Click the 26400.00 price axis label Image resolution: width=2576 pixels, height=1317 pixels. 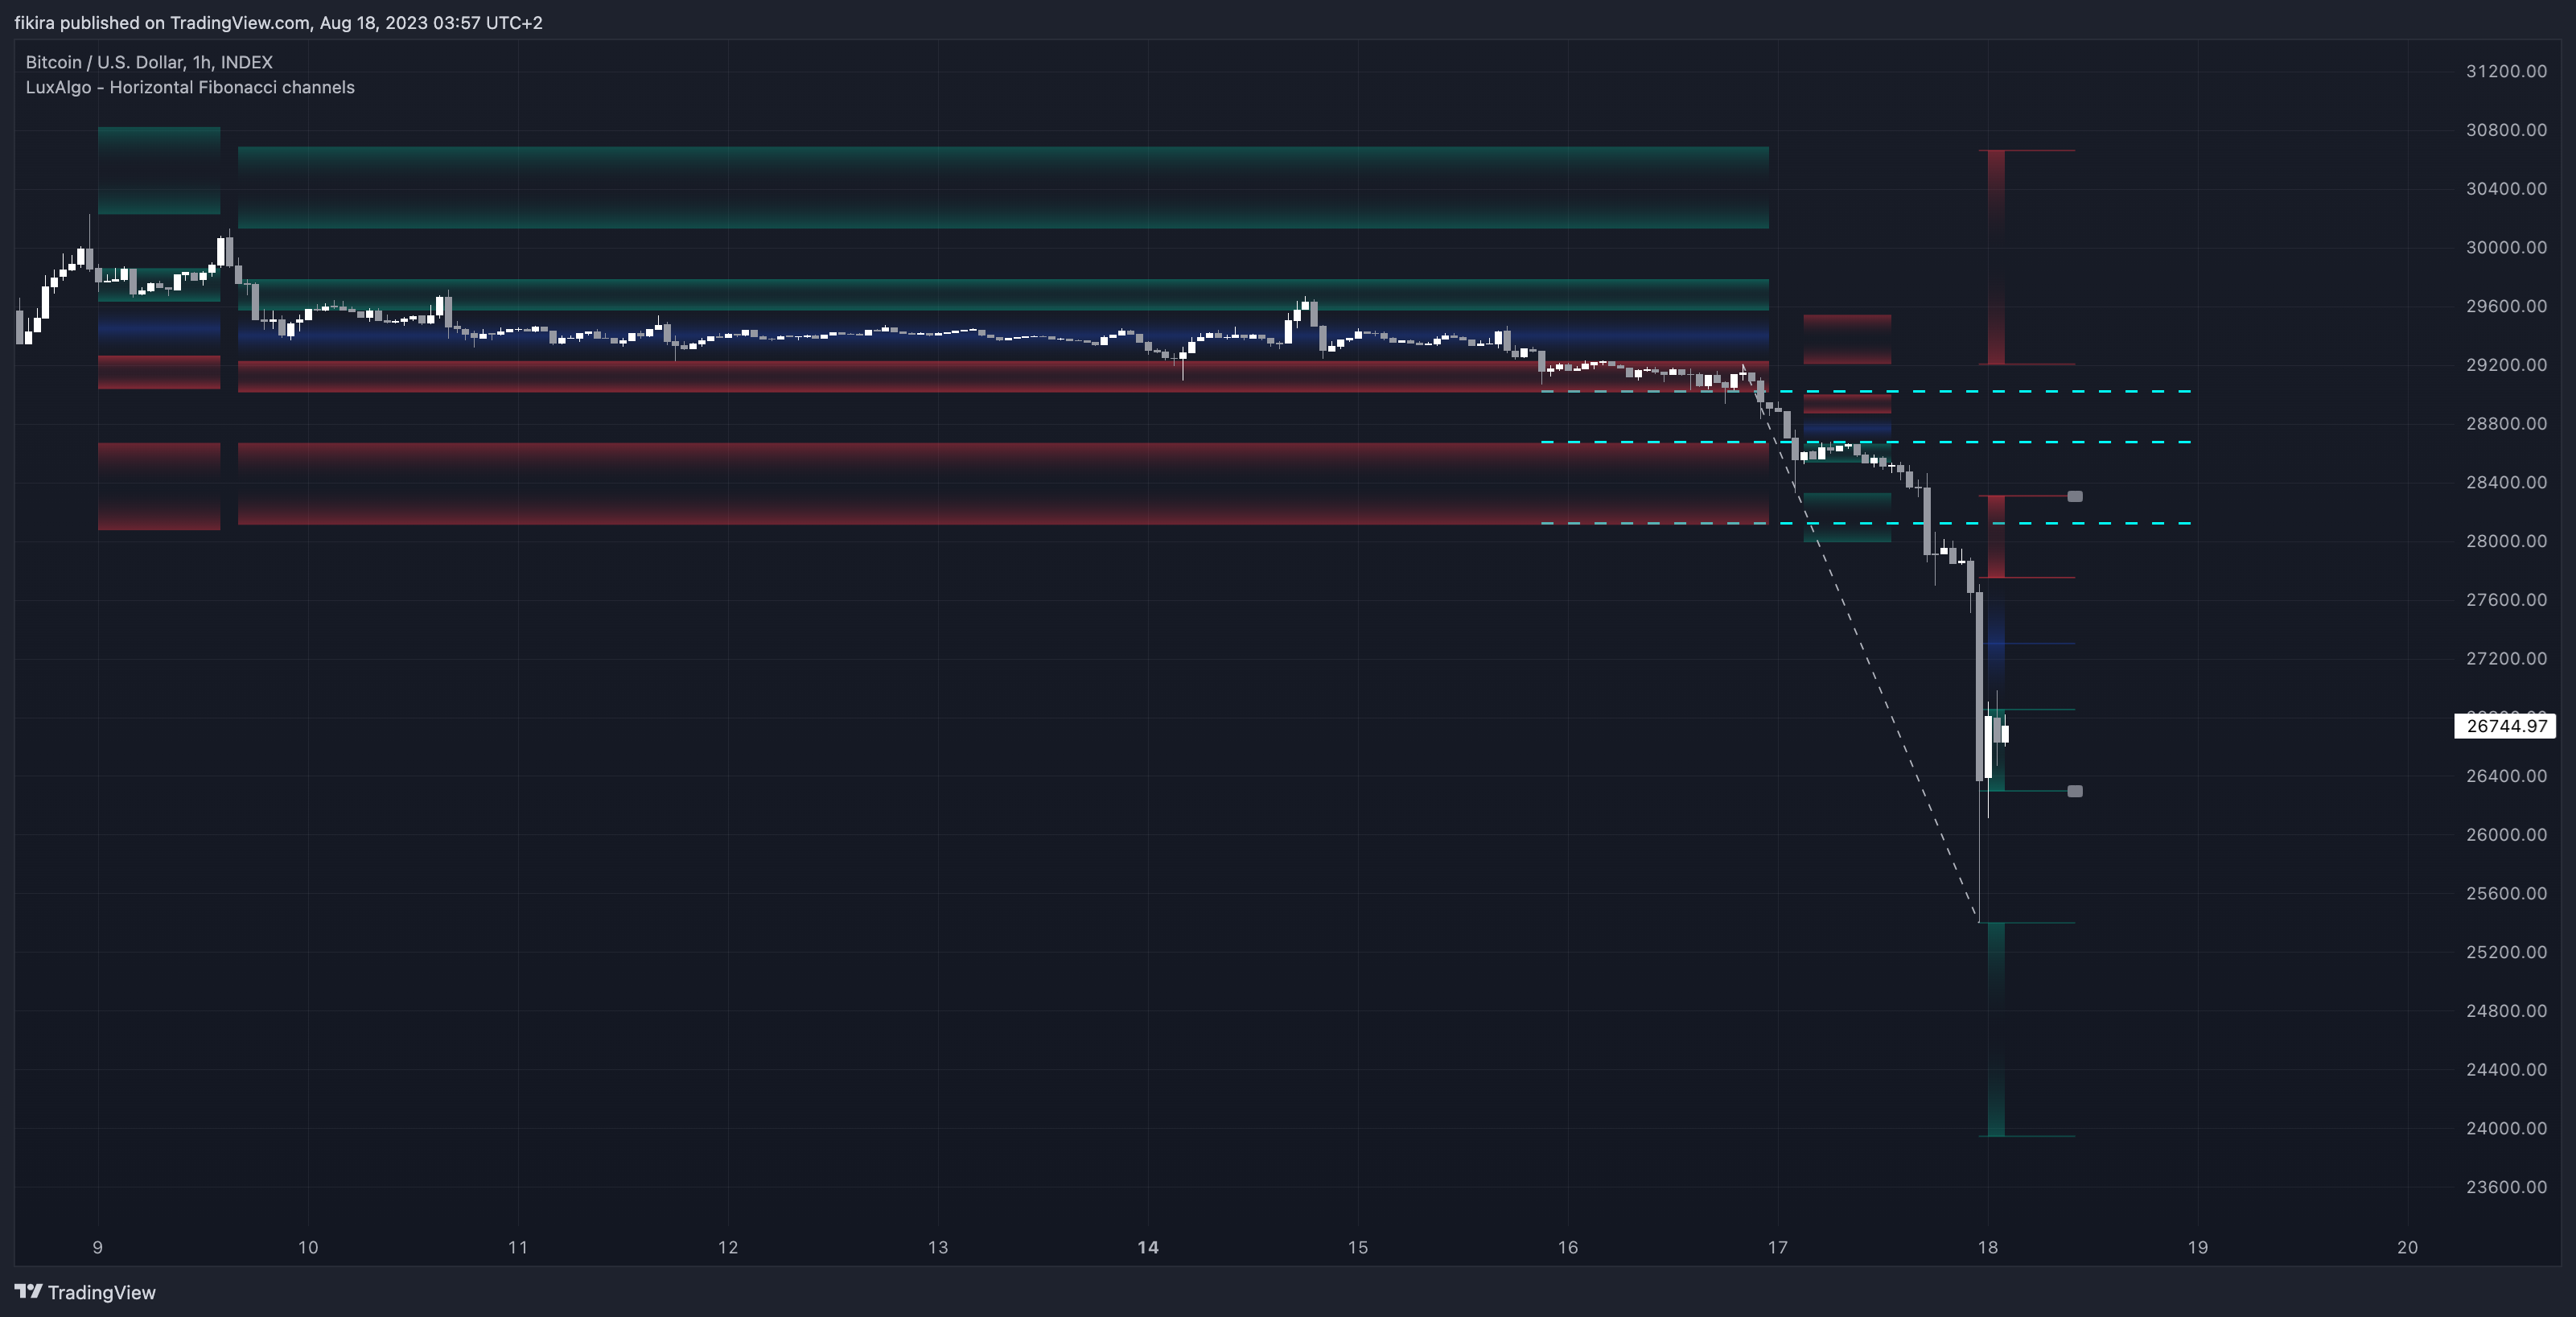(x=2506, y=776)
